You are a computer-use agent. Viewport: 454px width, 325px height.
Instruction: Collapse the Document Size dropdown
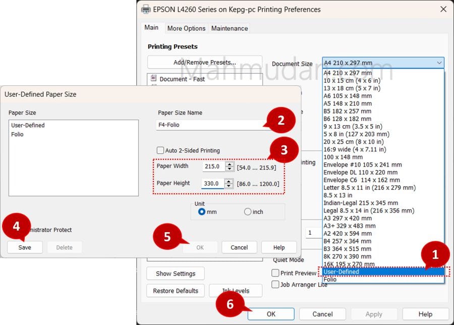coord(438,63)
